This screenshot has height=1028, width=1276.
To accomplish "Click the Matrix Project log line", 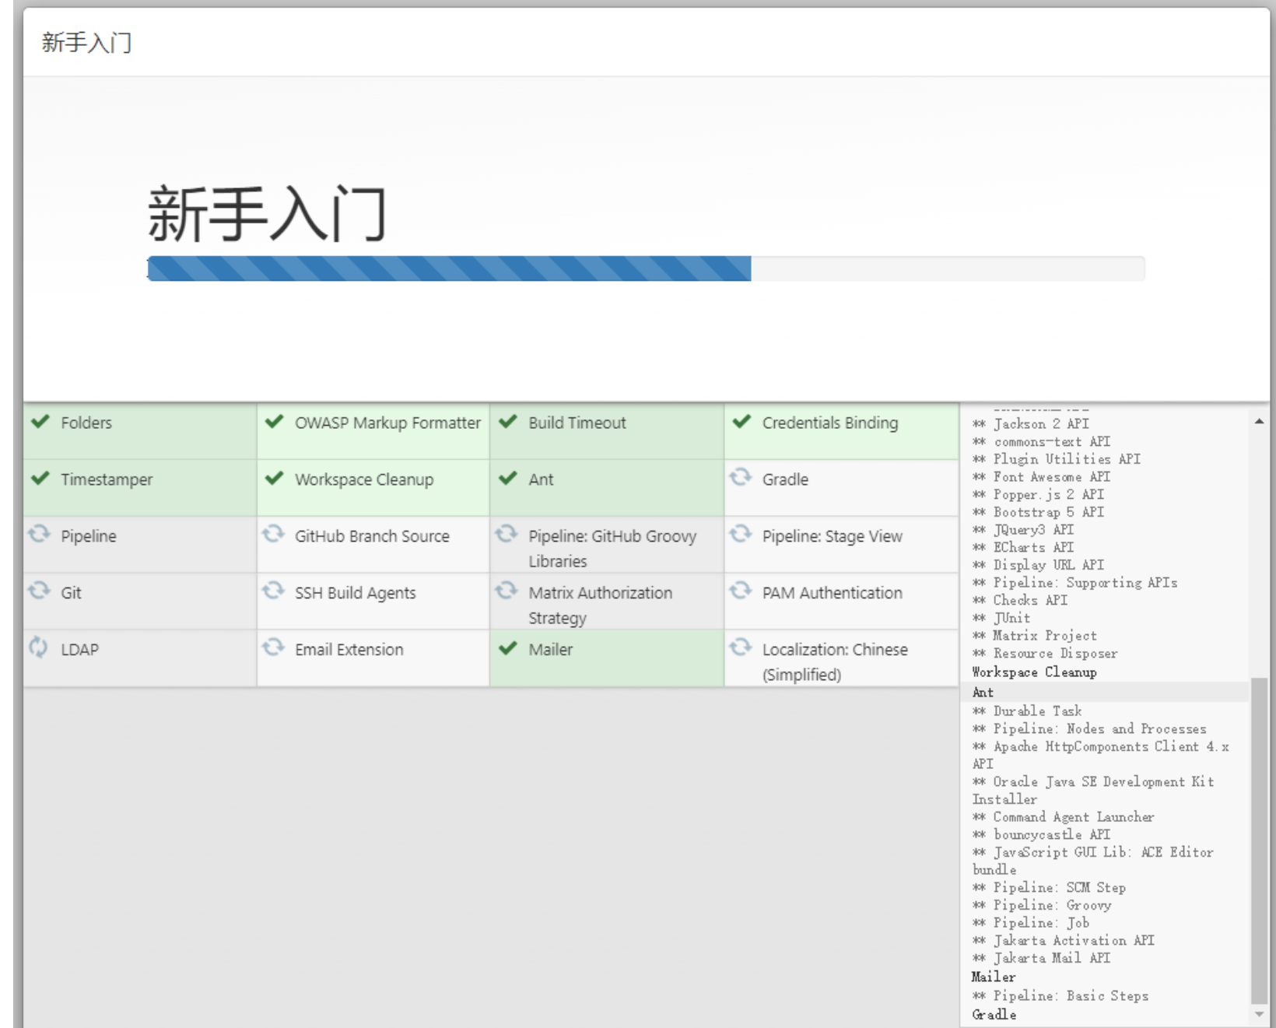I will (1035, 636).
